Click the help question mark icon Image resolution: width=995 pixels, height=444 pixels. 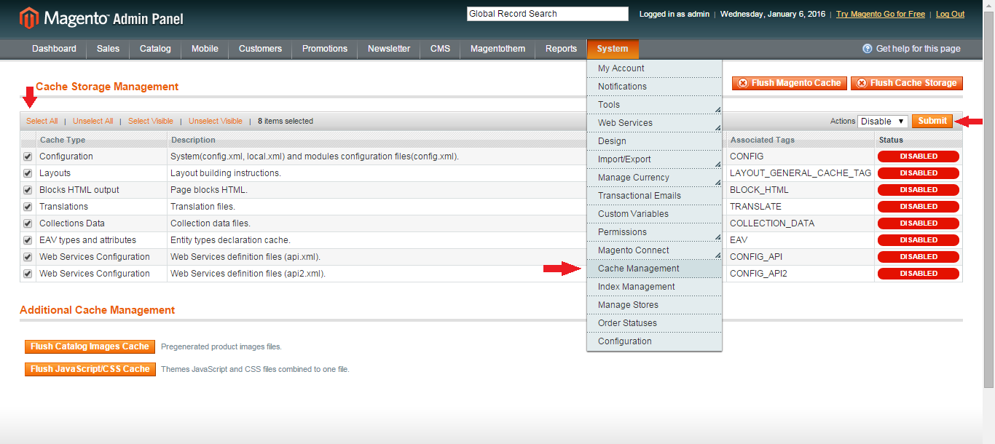click(867, 49)
